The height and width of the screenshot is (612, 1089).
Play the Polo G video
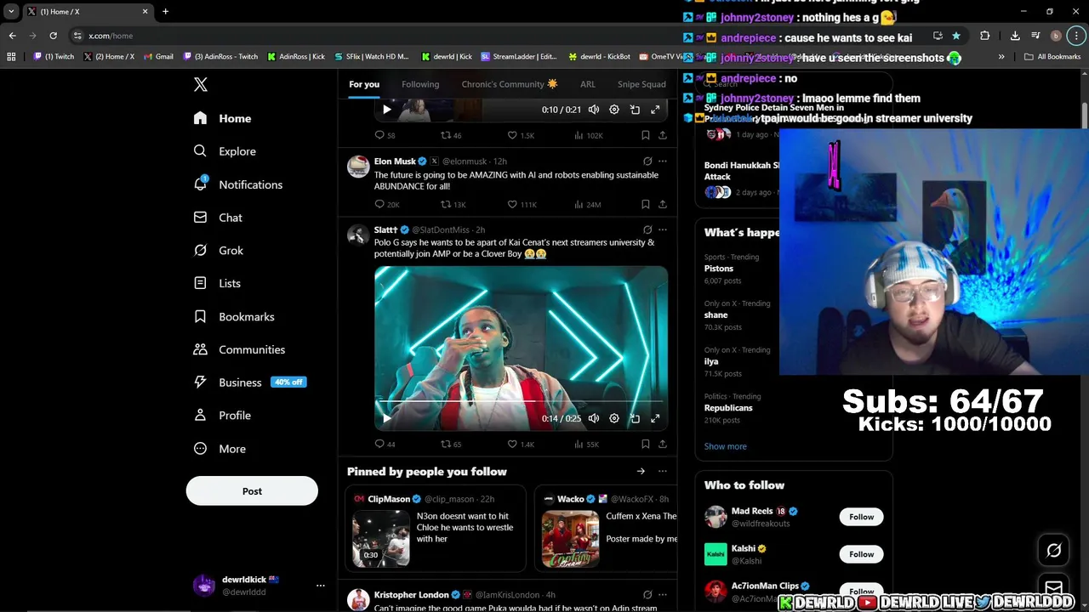[387, 418]
